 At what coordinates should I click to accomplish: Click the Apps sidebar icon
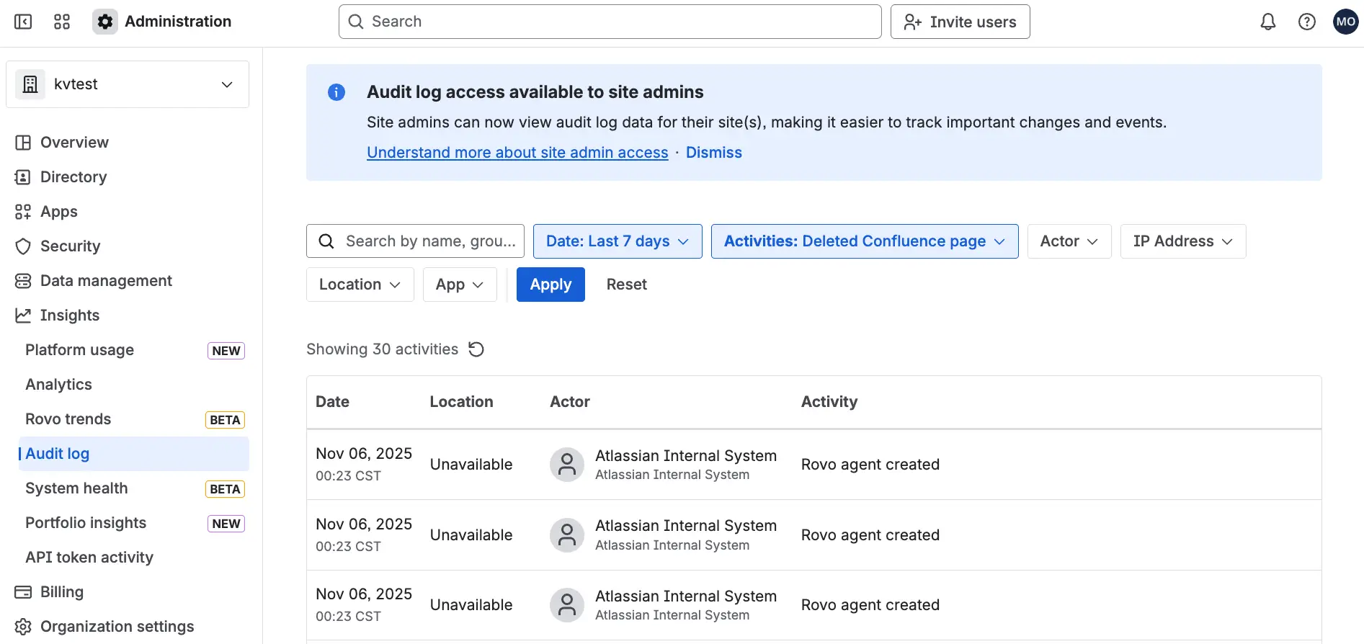tap(23, 212)
